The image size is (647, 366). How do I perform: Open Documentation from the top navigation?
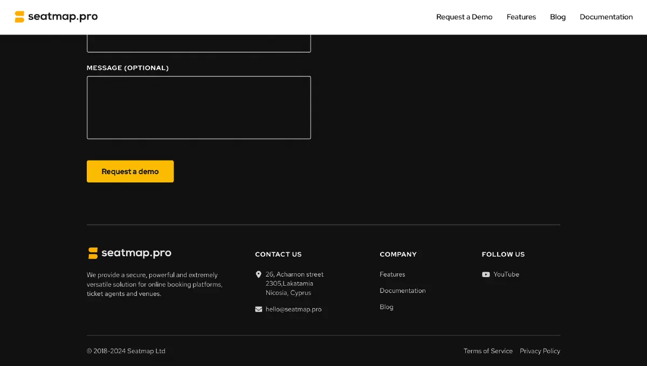tap(606, 17)
